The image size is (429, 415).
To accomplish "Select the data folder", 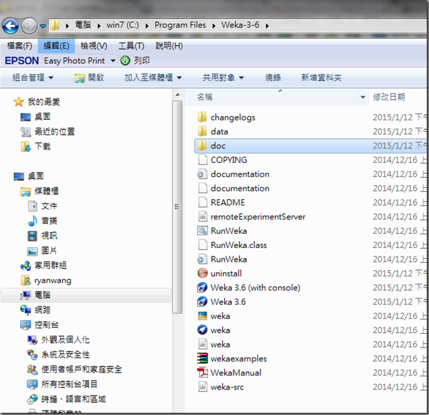I will tap(212, 132).
